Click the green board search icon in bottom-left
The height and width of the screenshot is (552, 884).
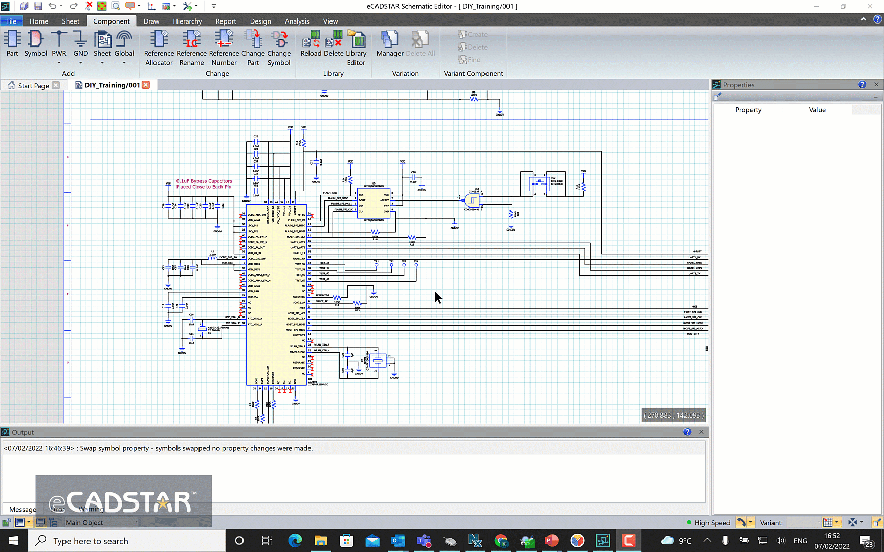pyautogui.click(x=7, y=522)
